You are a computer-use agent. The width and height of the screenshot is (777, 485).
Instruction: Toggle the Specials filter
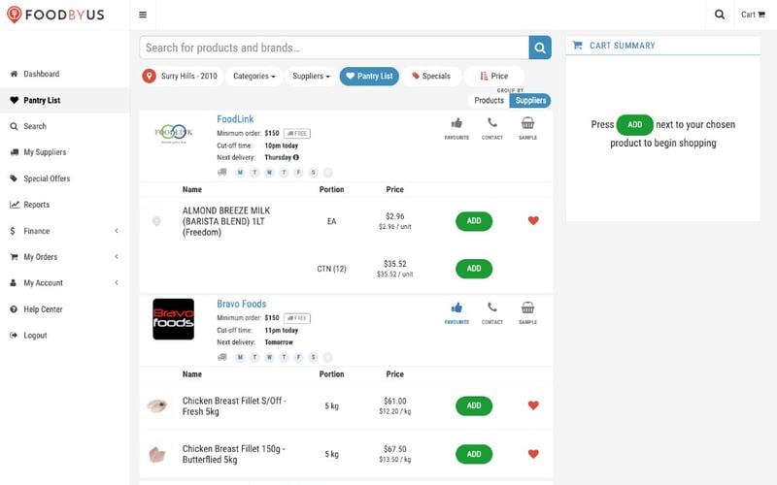point(431,77)
